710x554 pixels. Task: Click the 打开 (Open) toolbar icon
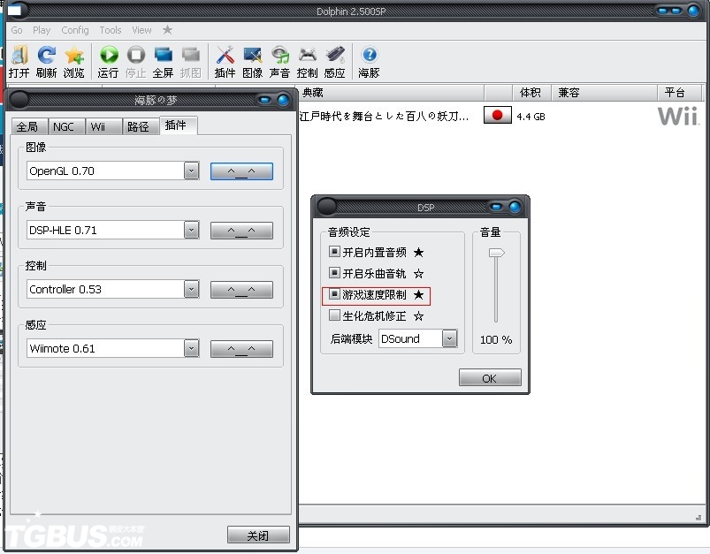[19, 55]
